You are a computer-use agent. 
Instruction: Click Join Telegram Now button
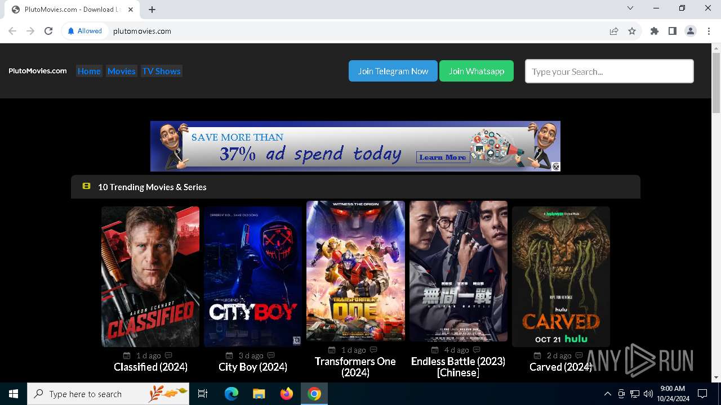coord(393,71)
